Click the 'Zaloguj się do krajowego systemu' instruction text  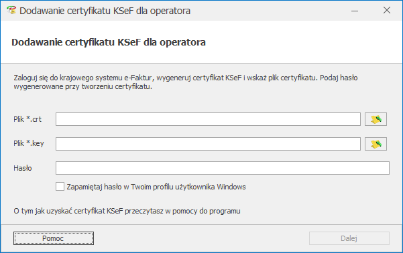pyautogui.click(x=186, y=82)
